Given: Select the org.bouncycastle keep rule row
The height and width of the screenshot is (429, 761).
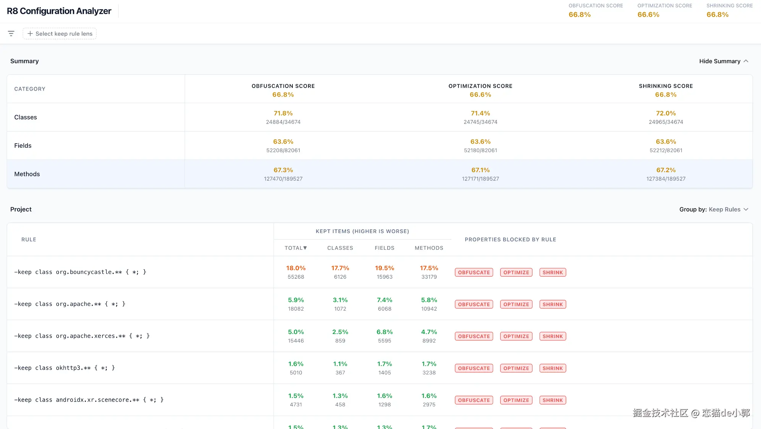Looking at the screenshot, I should click(x=380, y=272).
